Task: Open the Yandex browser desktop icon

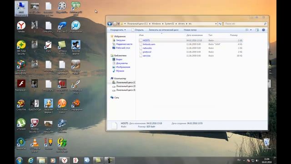Action: click(x=21, y=26)
